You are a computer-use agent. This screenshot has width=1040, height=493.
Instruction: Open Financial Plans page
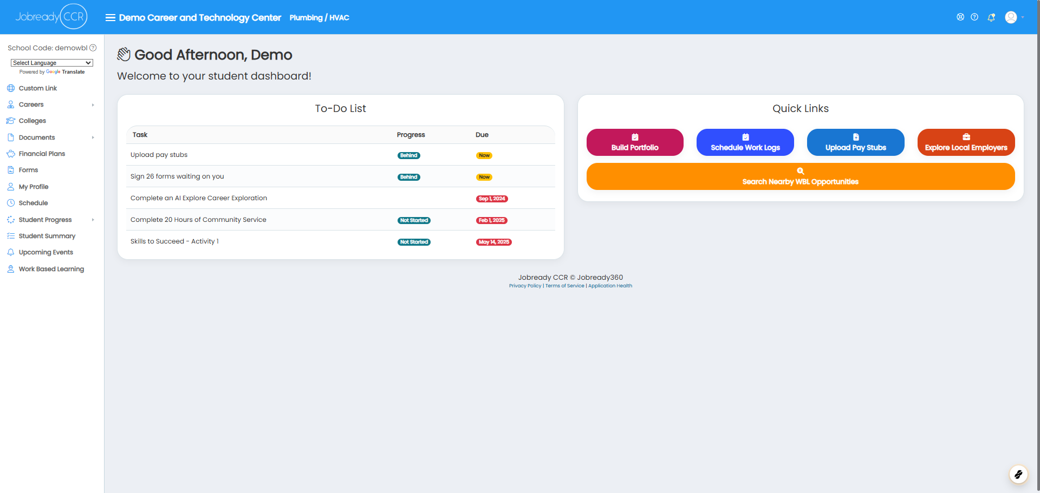pyautogui.click(x=42, y=154)
